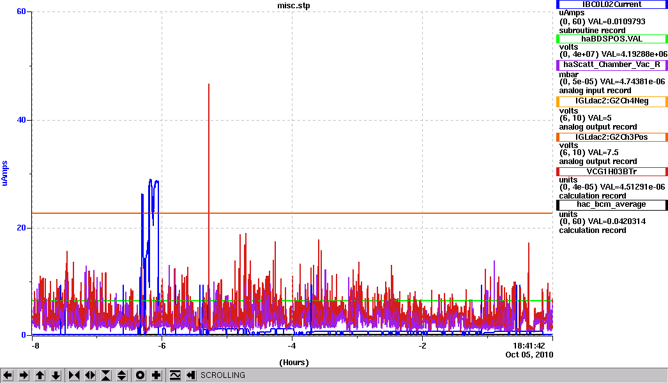
Task: Select the haBDSPOS.VAL curve in legend
Action: pos(612,39)
